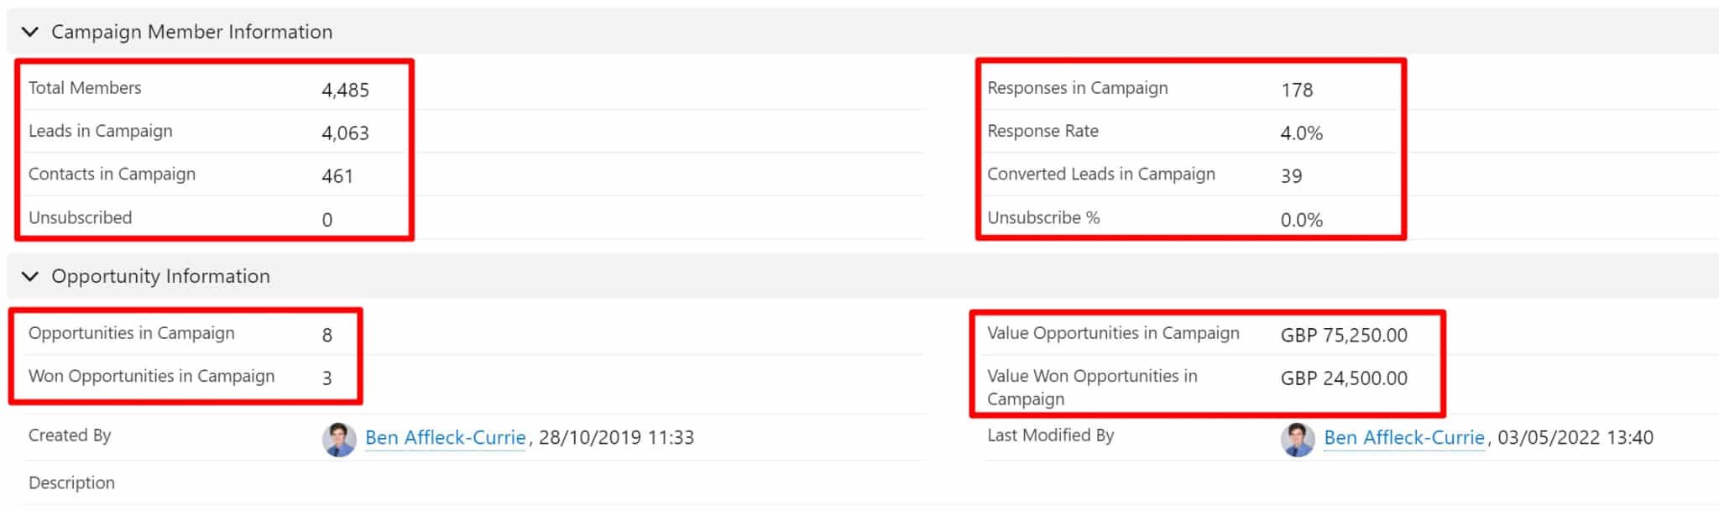Click the Last Modified By profile picture
Screen dimensions: 1719x511
point(1298,437)
